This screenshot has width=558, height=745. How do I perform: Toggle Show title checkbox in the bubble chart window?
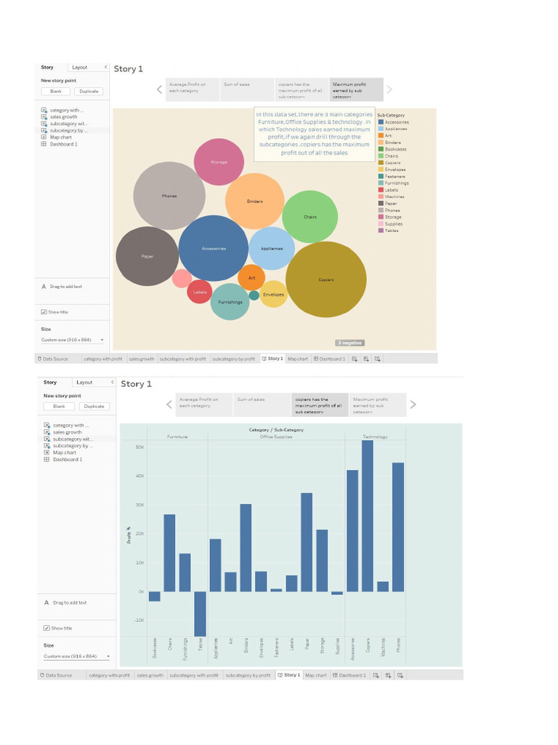pyautogui.click(x=44, y=312)
